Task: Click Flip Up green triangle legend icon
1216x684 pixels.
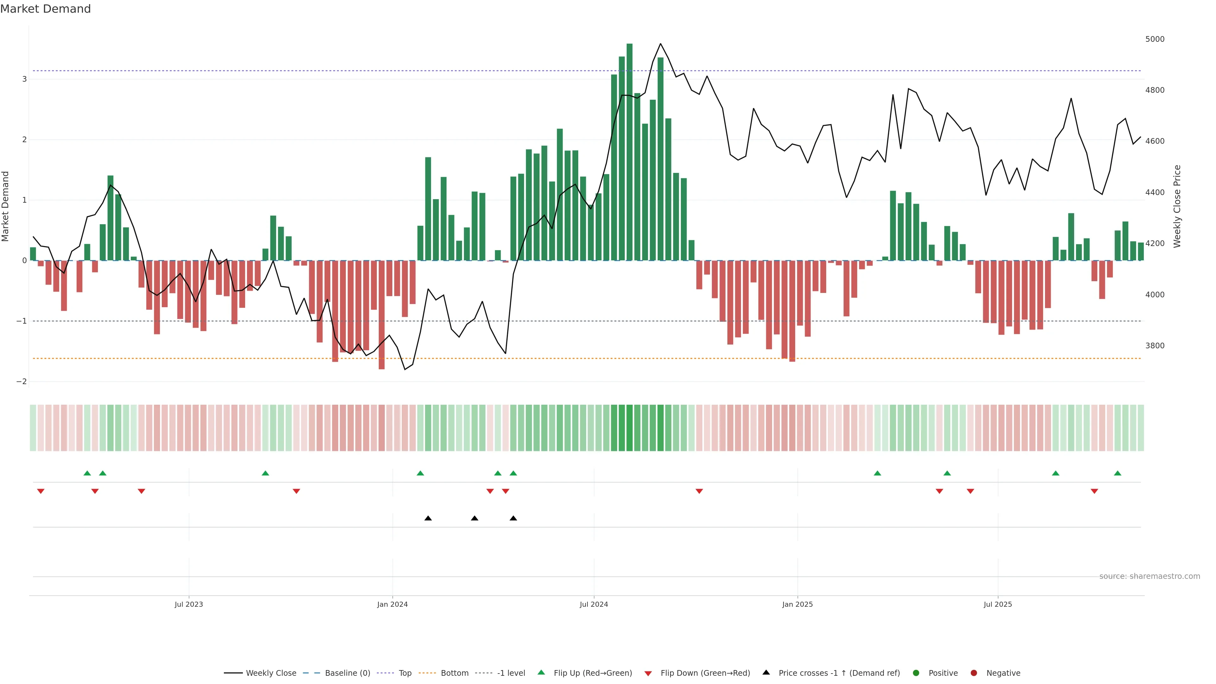Action: tap(541, 673)
